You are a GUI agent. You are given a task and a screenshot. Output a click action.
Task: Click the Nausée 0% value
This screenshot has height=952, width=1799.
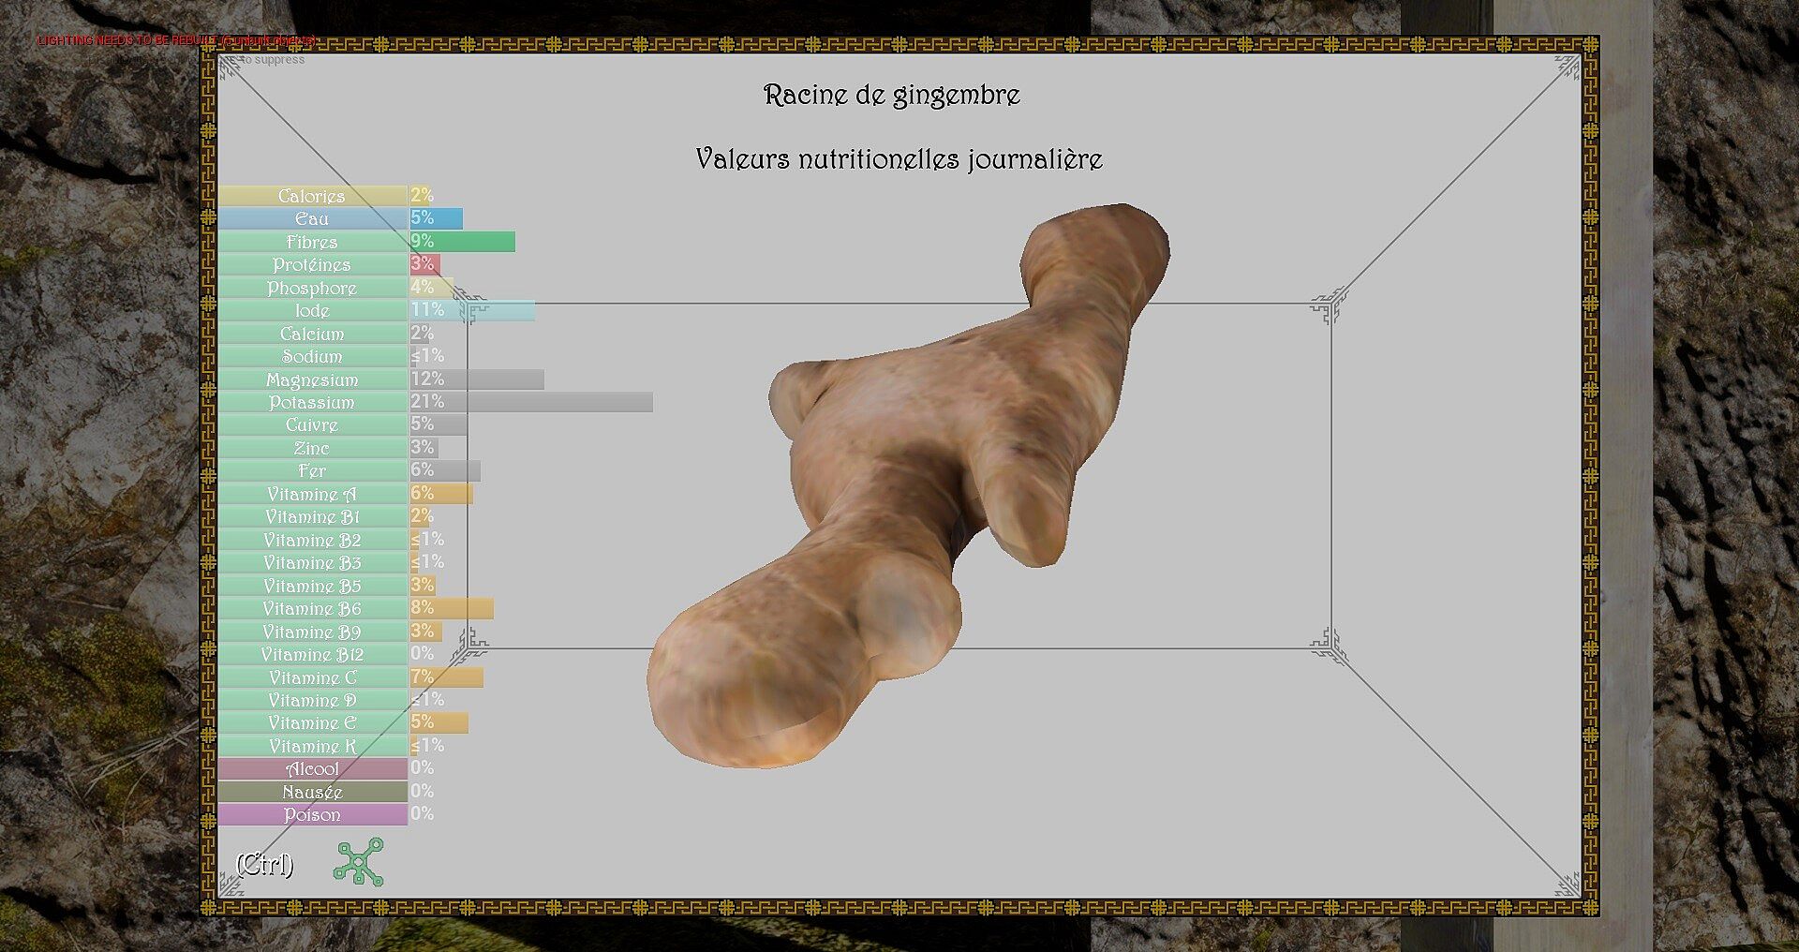coord(422,791)
